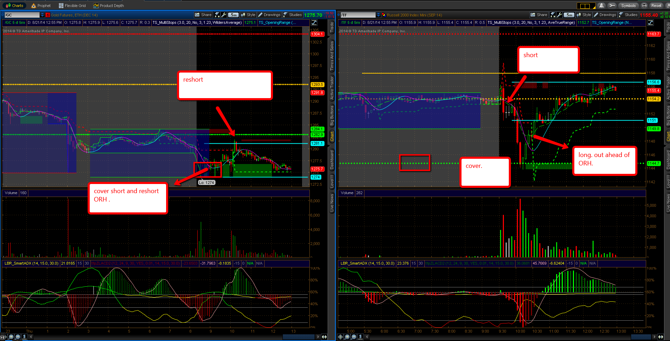Click TS_MultiStops study label on /GC chart
Viewport: 670px width, 341px height.
(197, 22)
